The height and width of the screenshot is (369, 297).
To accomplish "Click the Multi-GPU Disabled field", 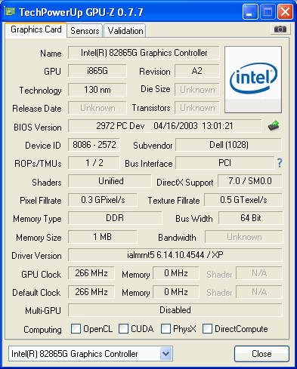I will pyautogui.click(x=175, y=310).
